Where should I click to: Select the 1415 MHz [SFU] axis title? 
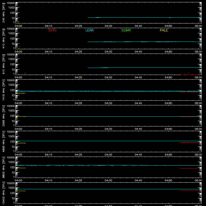(3, 90)
